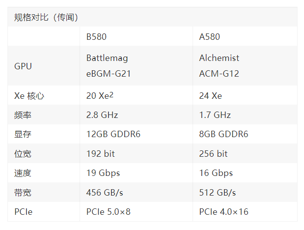Click the 频率 row label
This screenshot has height=230, width=304.
(23, 115)
